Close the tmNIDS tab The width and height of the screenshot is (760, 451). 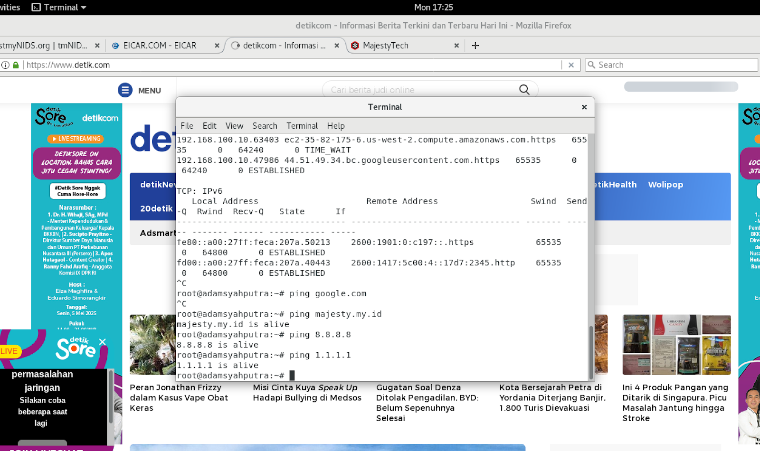point(97,46)
